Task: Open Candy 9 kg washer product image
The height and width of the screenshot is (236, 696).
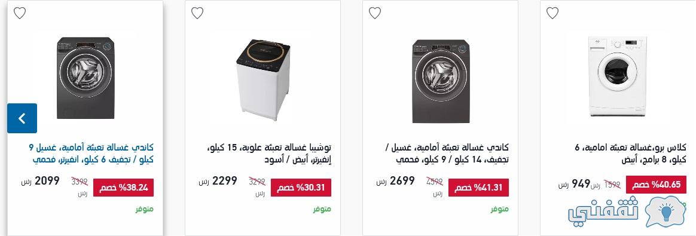Action: click(x=86, y=78)
